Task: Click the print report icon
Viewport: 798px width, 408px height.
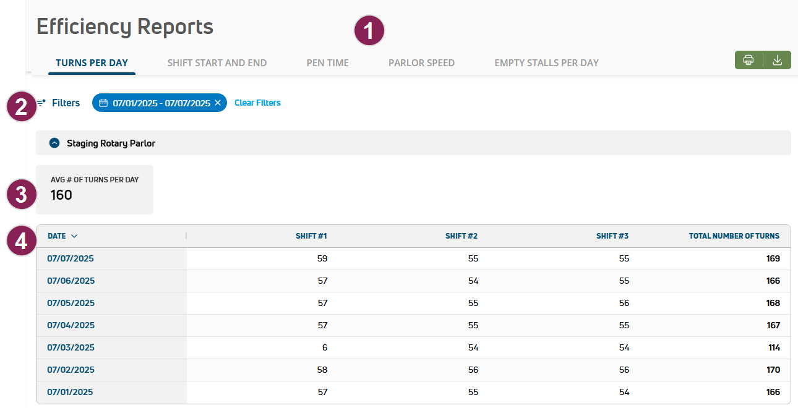Action: 749,60
